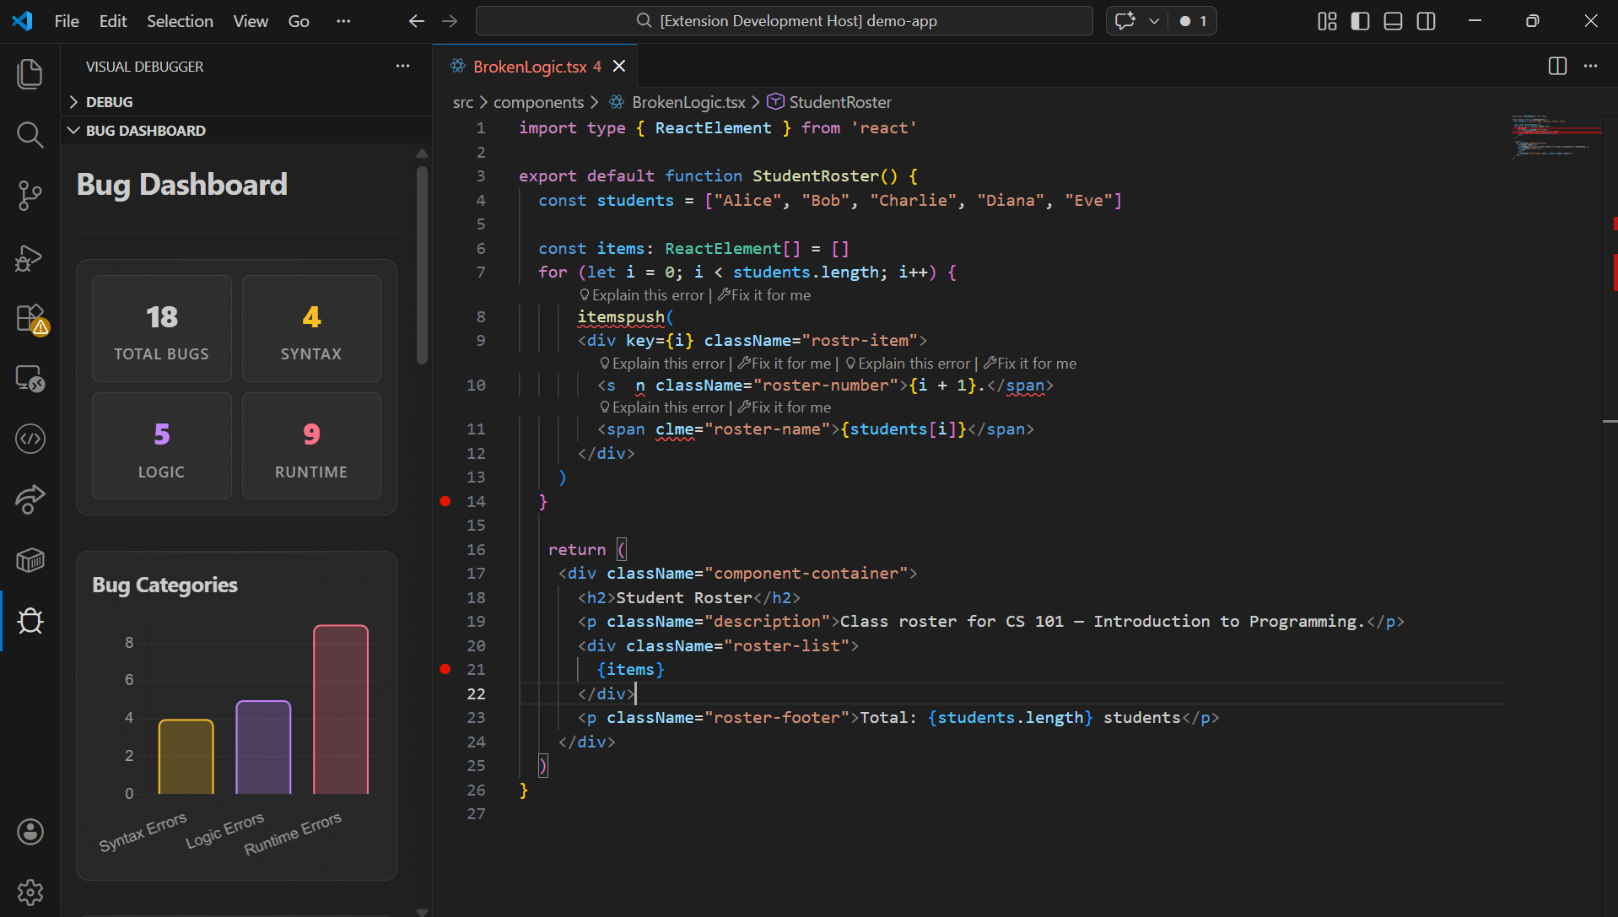Expand the DEBUG section
Viewport: 1618px width, 917px height.
pyautogui.click(x=109, y=102)
